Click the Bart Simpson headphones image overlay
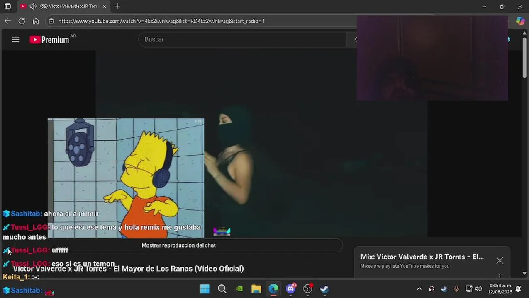Image resolution: width=529 pixels, height=298 pixels. [x=126, y=178]
